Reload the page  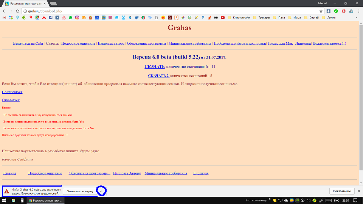tap(18, 11)
